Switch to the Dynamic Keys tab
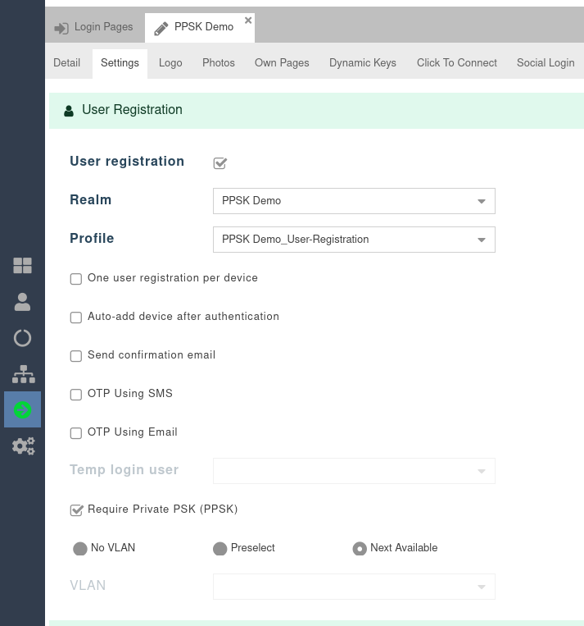The height and width of the screenshot is (626, 584). pyautogui.click(x=362, y=62)
